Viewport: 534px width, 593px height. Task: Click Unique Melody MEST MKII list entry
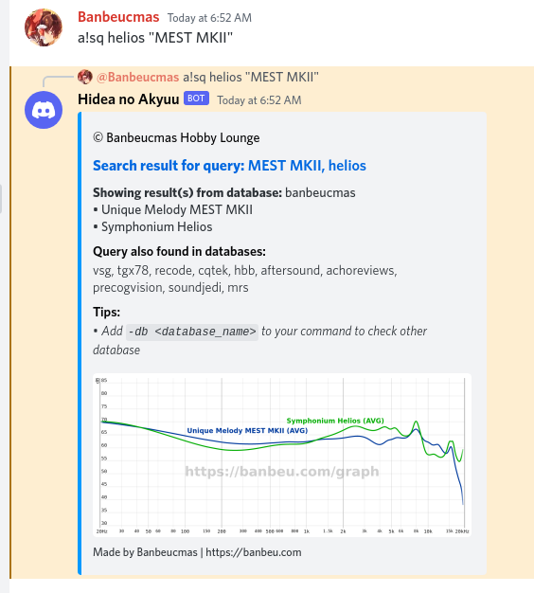pos(177,209)
